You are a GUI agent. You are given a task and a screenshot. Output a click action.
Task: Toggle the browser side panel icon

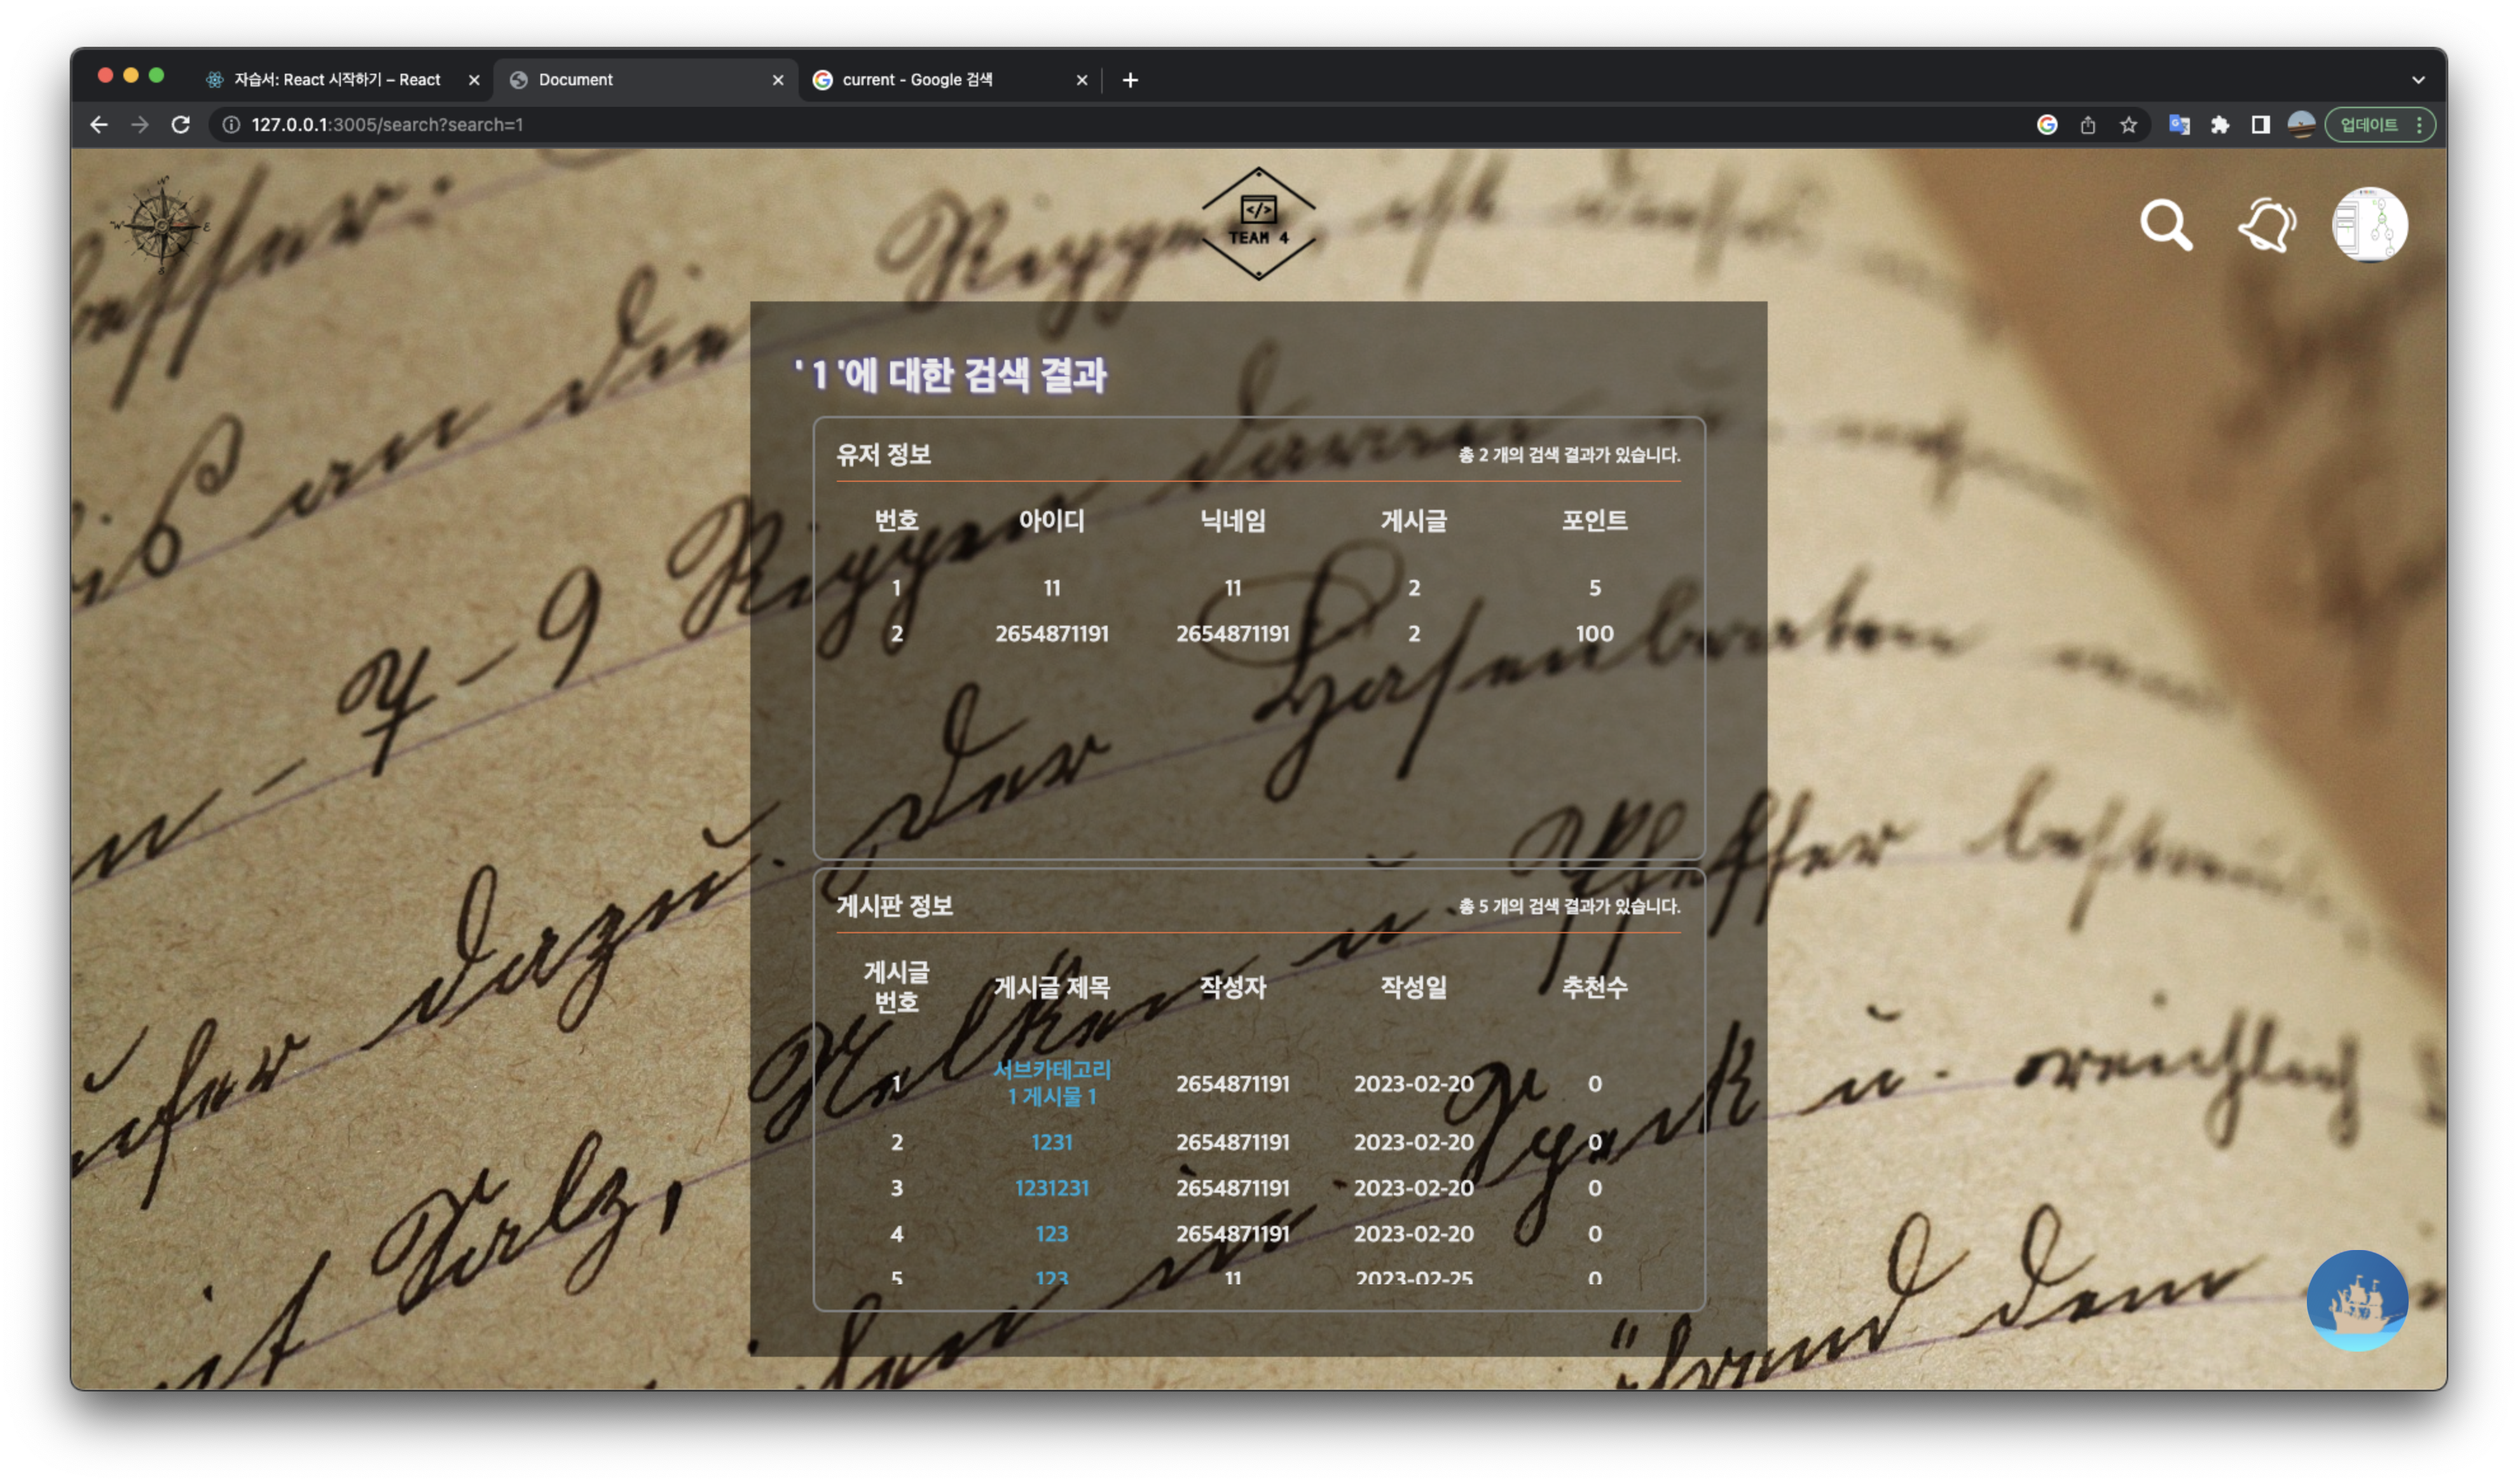tap(2260, 125)
